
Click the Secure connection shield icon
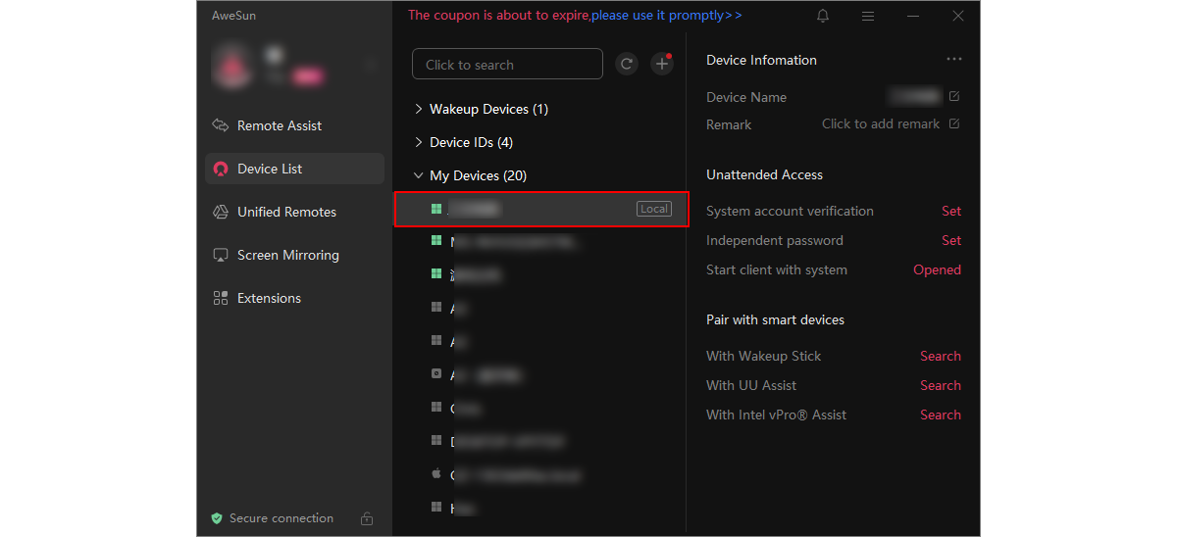coord(217,518)
